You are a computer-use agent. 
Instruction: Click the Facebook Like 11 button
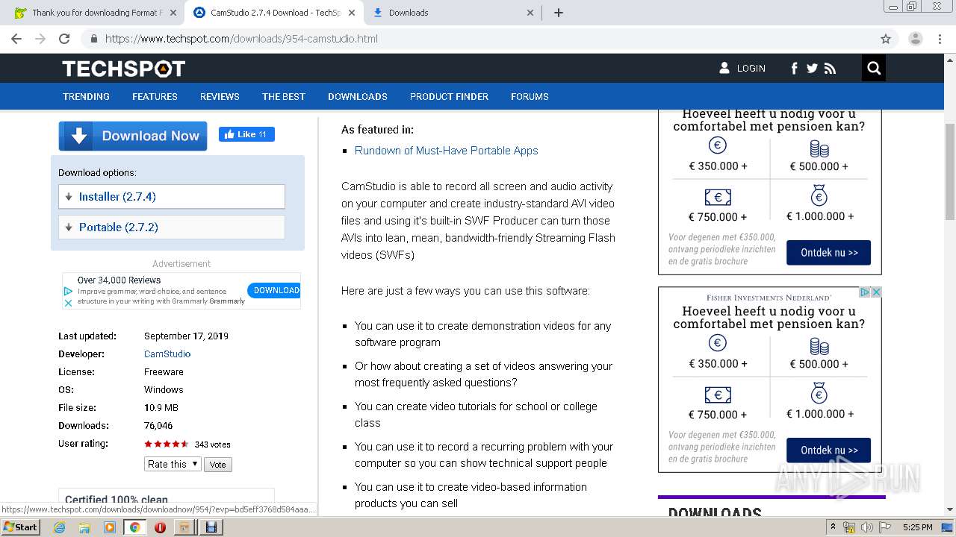pos(246,134)
